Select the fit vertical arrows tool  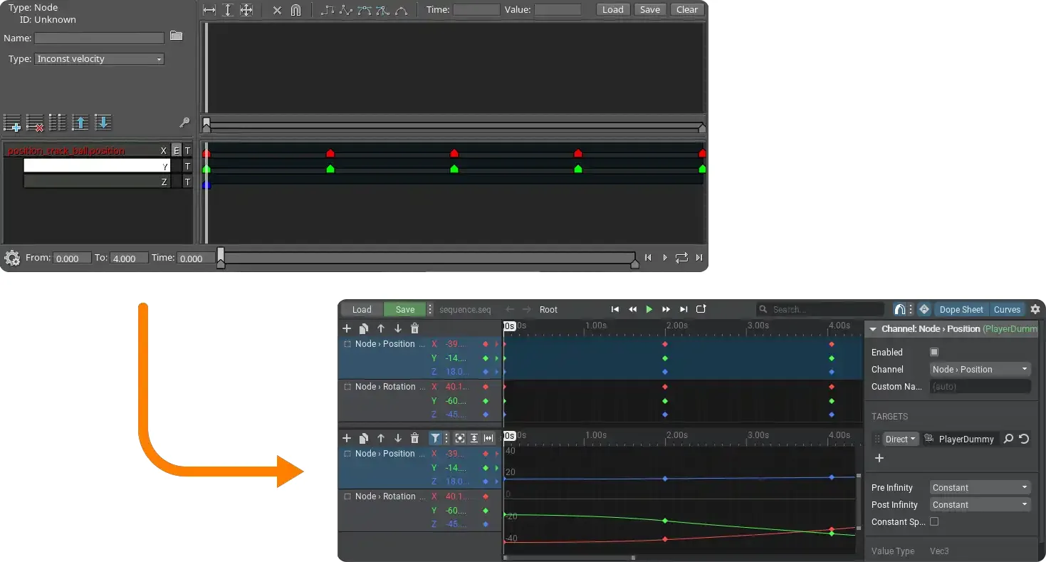point(228,10)
